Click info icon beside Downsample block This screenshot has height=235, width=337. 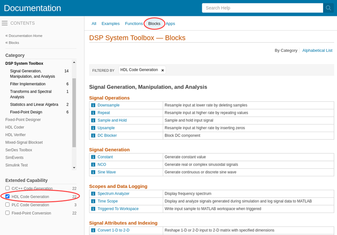click(93, 105)
